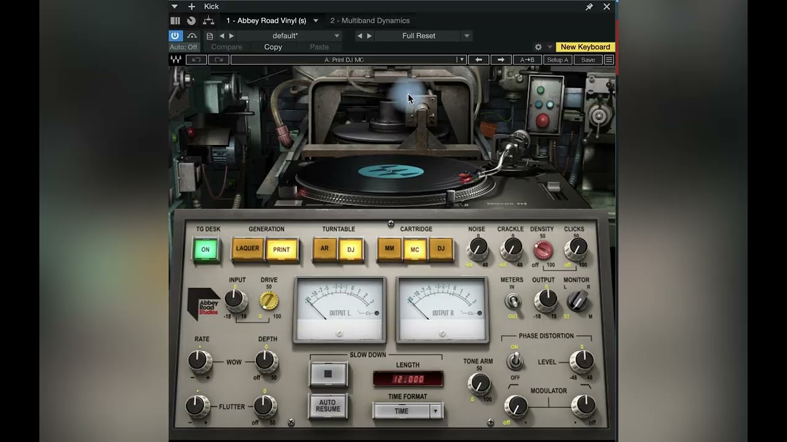Screen dimensions: 787x442
Task: Click the Slow Down stop button
Action: 328,373
